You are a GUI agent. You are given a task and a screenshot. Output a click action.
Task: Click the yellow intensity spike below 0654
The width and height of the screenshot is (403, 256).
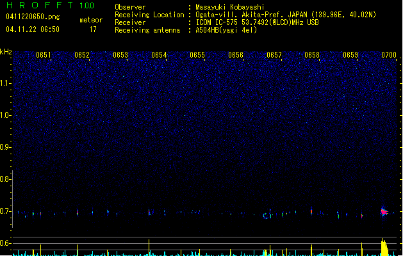pyautogui.click(x=149, y=248)
